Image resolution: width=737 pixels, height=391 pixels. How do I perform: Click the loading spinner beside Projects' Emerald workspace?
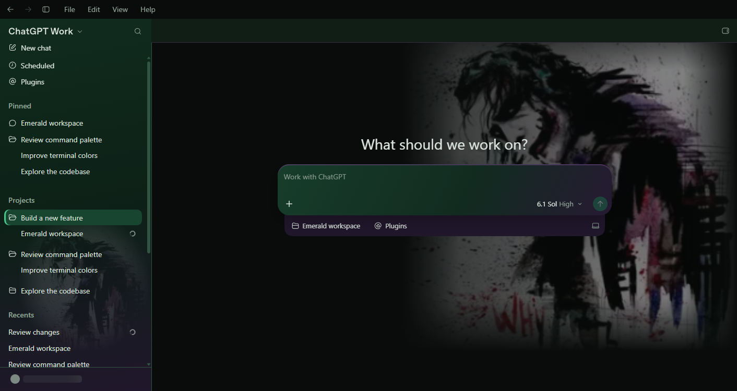(133, 234)
